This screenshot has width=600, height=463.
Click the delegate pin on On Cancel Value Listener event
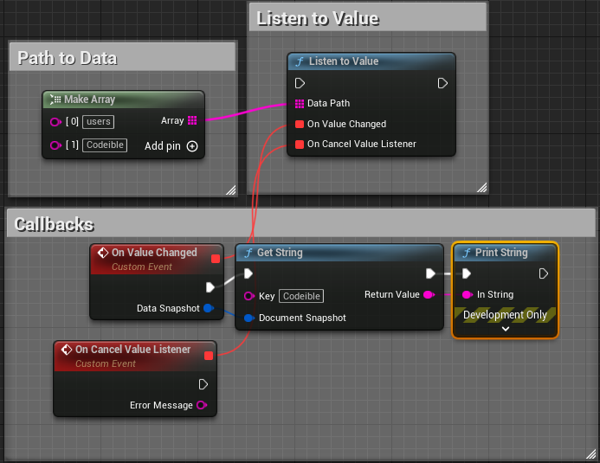coord(209,356)
